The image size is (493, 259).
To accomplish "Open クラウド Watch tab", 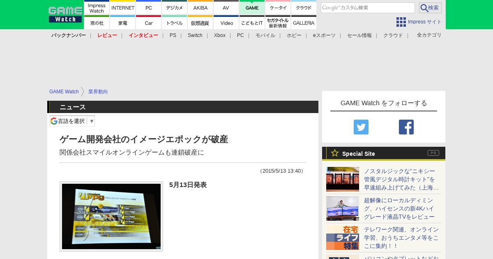I will coord(304,8).
